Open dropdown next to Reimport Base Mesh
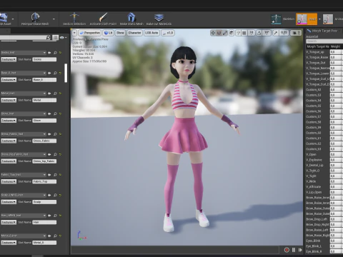This screenshot has width=343, height=257. pos(54,19)
